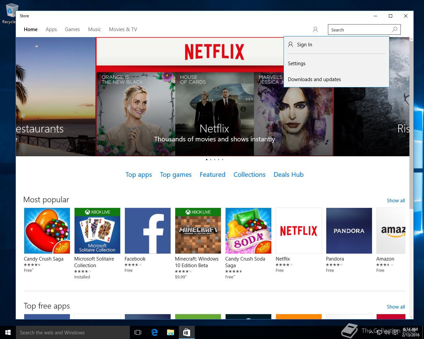Open the restaurants banner on the left
The width and height of the screenshot is (424, 339).
coord(56,97)
